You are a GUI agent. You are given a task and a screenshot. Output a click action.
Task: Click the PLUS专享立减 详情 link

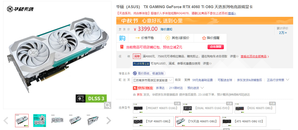(x=207, y=63)
